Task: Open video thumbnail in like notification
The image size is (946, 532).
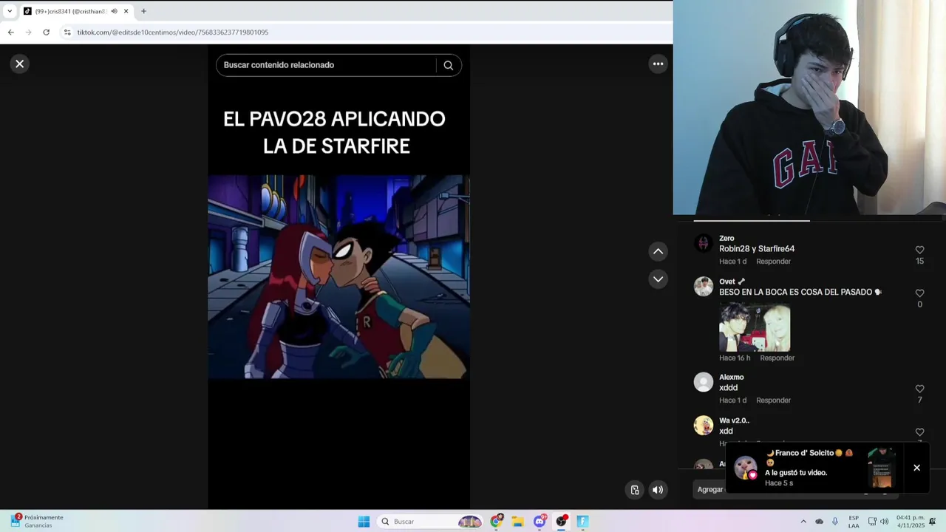Action: click(x=881, y=467)
